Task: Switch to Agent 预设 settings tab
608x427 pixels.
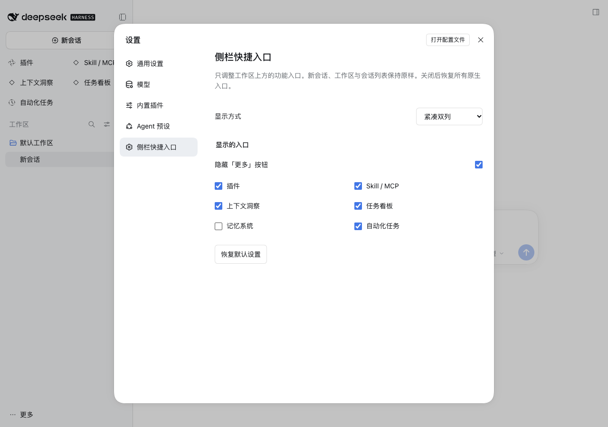Action: tap(159, 126)
